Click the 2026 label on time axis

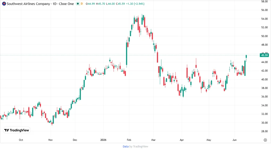click(x=103, y=140)
